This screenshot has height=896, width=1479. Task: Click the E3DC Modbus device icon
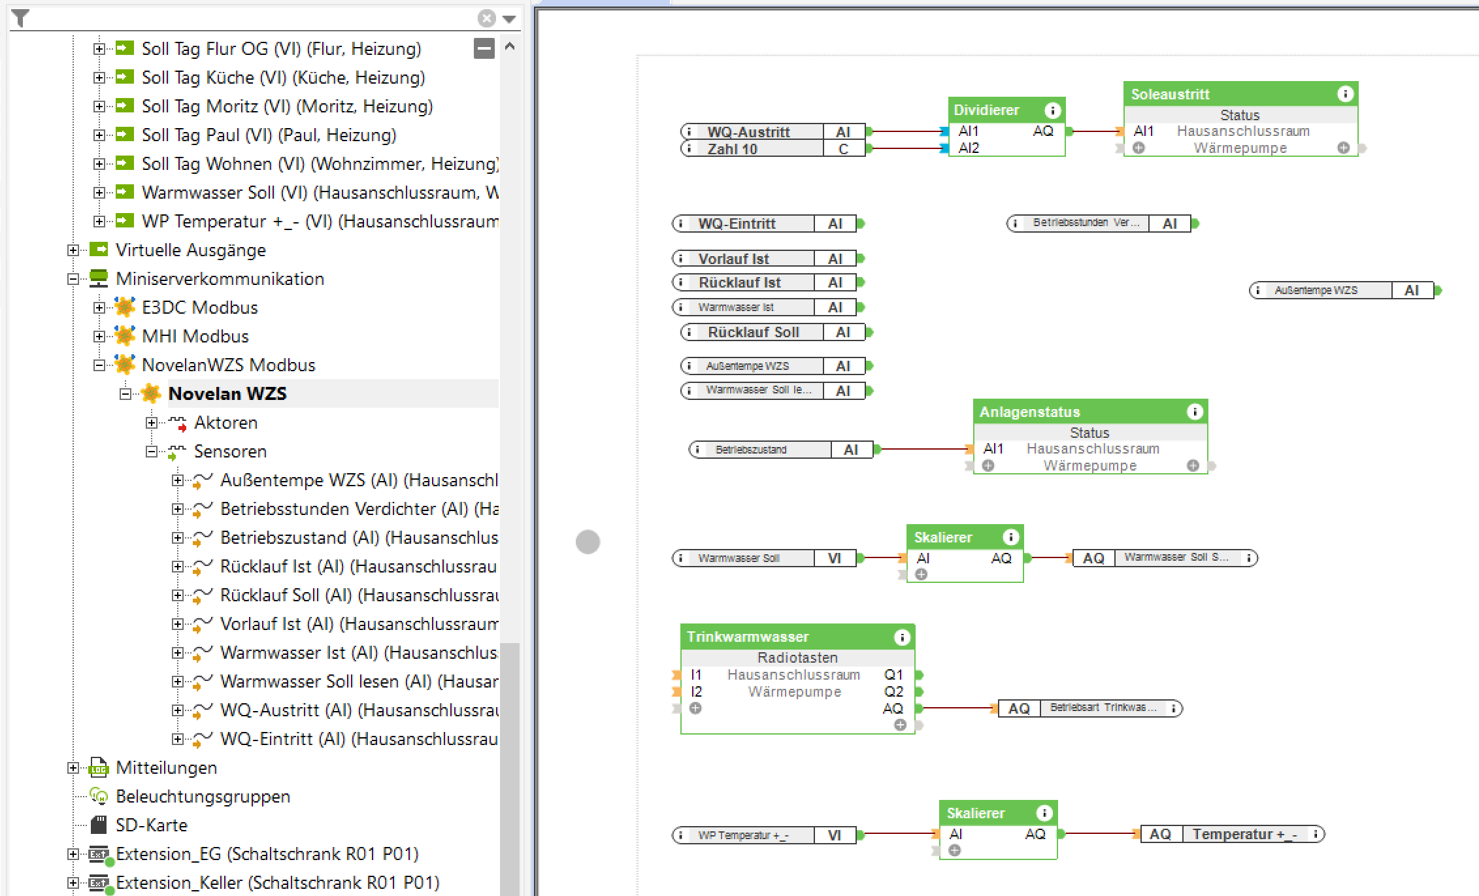point(125,307)
